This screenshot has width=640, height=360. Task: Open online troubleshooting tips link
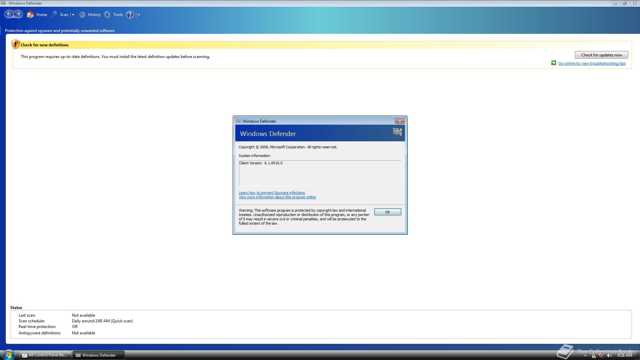point(592,63)
